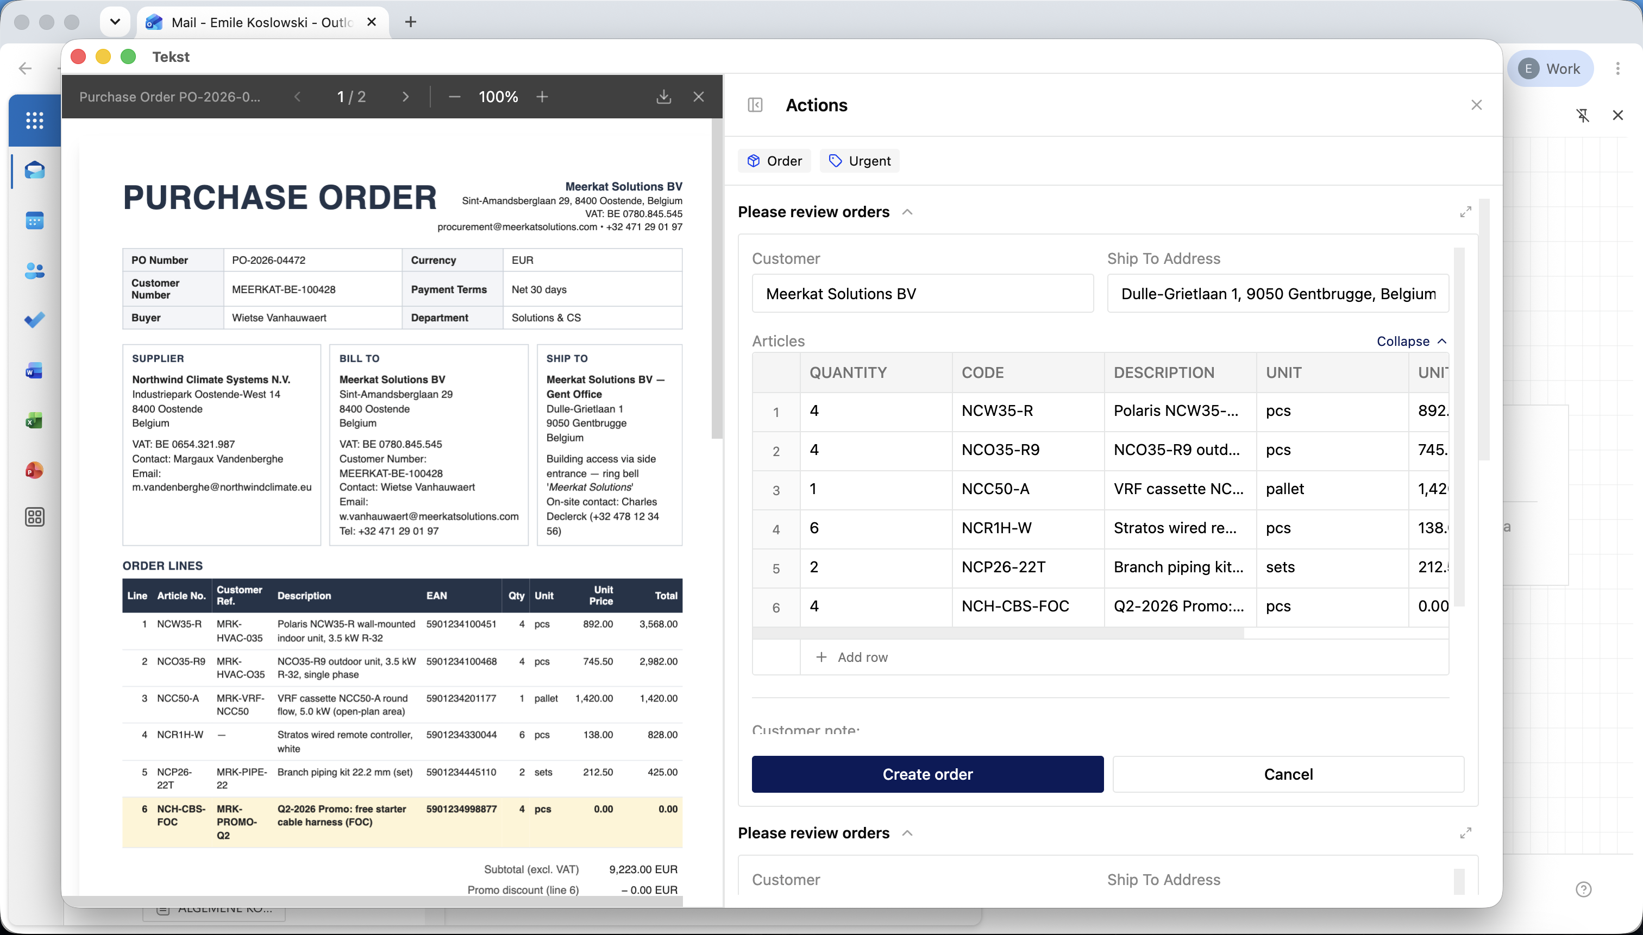
Task: Open the browser three-dot menu
Action: coord(1618,69)
